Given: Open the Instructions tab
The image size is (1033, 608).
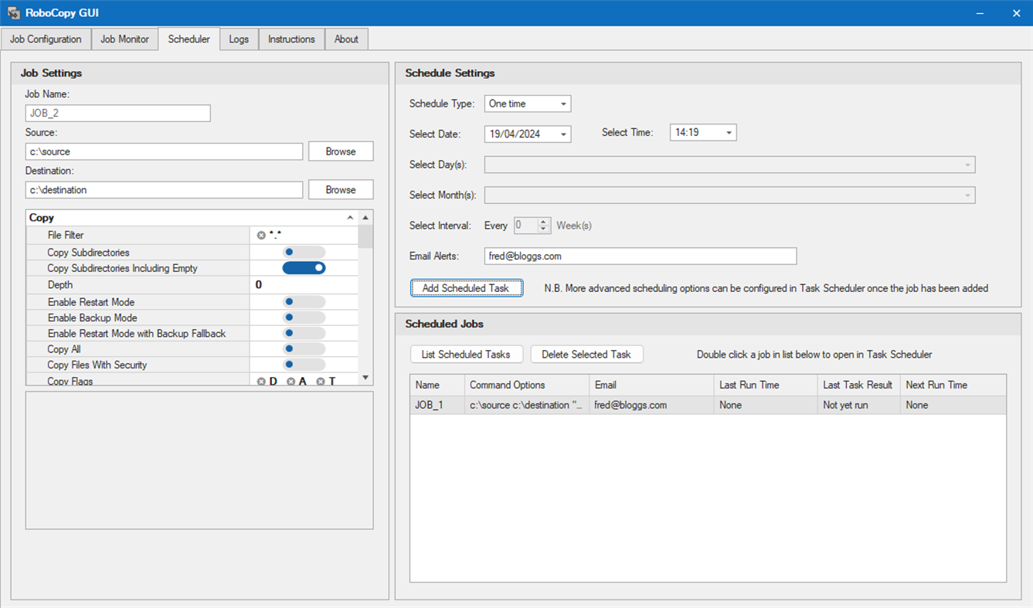Looking at the screenshot, I should [x=291, y=39].
